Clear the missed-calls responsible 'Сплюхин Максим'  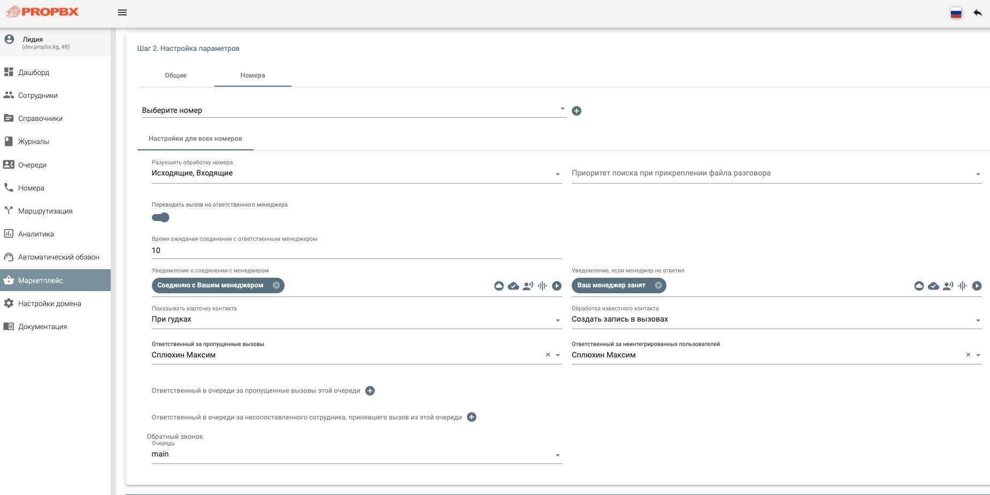[548, 355]
